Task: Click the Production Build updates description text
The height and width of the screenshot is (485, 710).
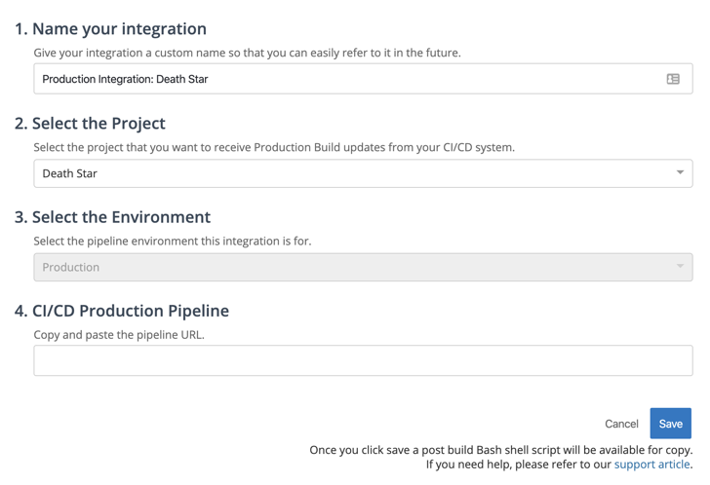Action: pos(273,147)
